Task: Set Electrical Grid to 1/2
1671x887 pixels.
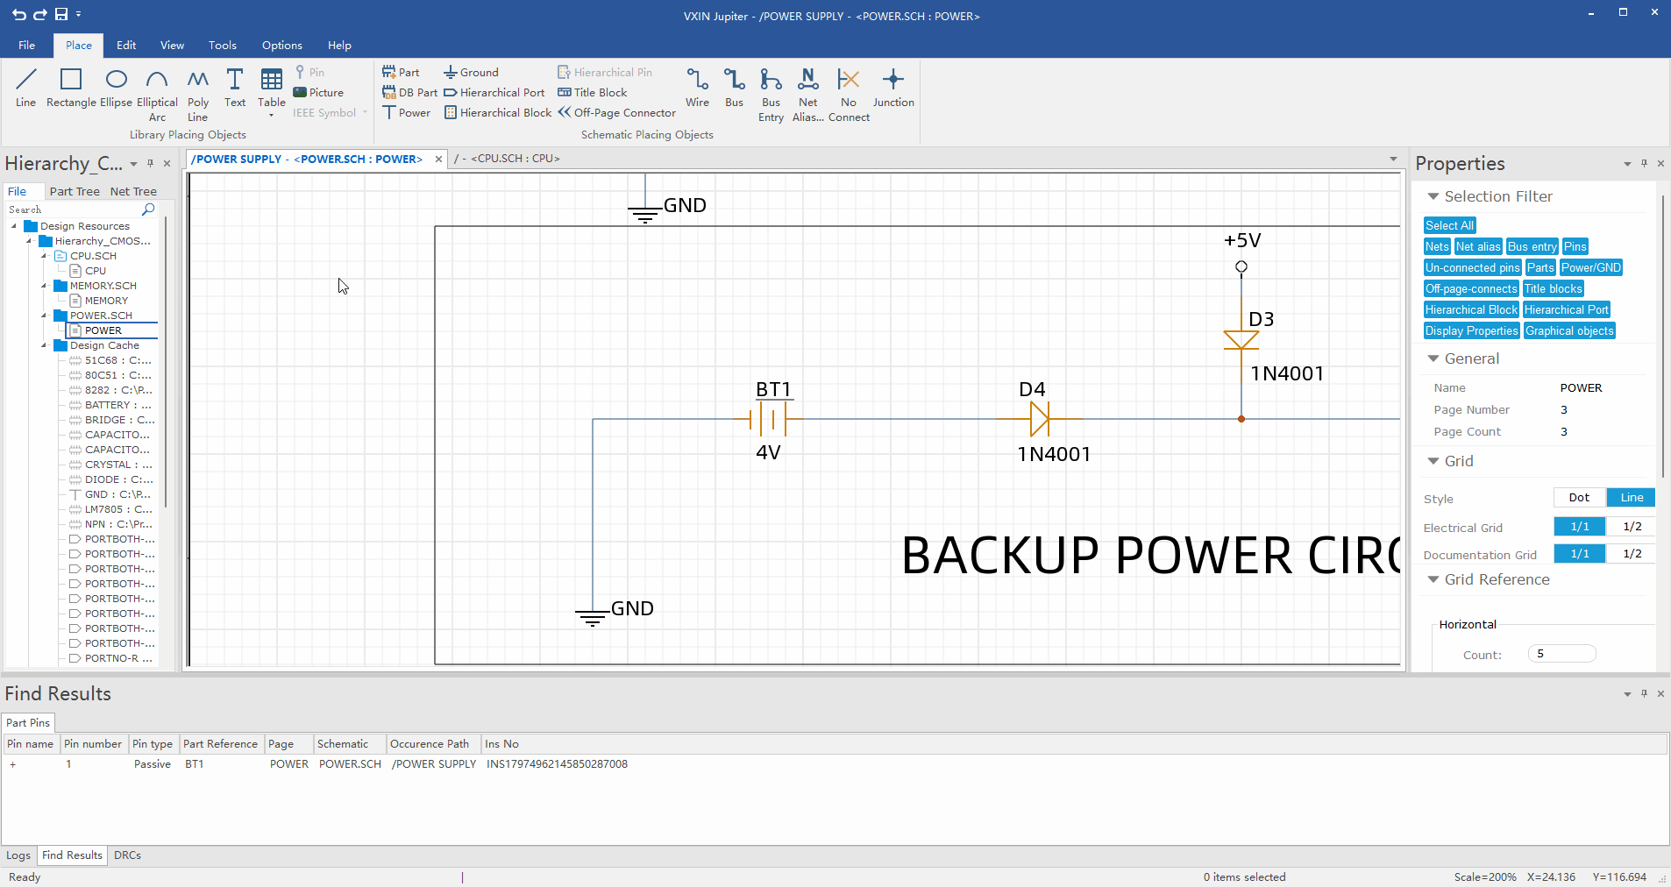Action: coord(1632,527)
